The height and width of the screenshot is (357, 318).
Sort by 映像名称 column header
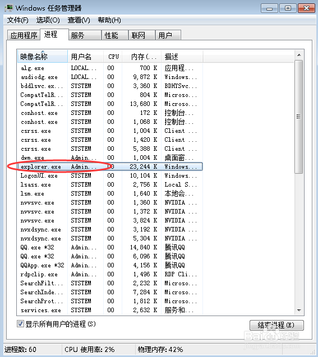tap(43, 57)
